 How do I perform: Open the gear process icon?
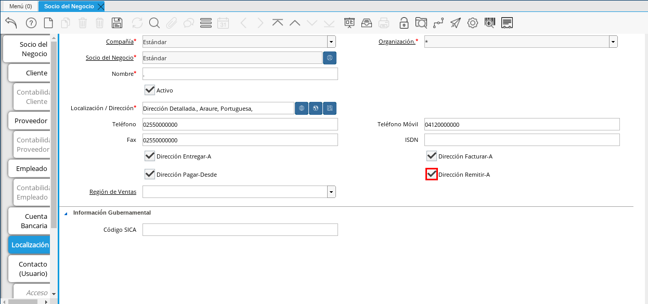(x=472, y=23)
